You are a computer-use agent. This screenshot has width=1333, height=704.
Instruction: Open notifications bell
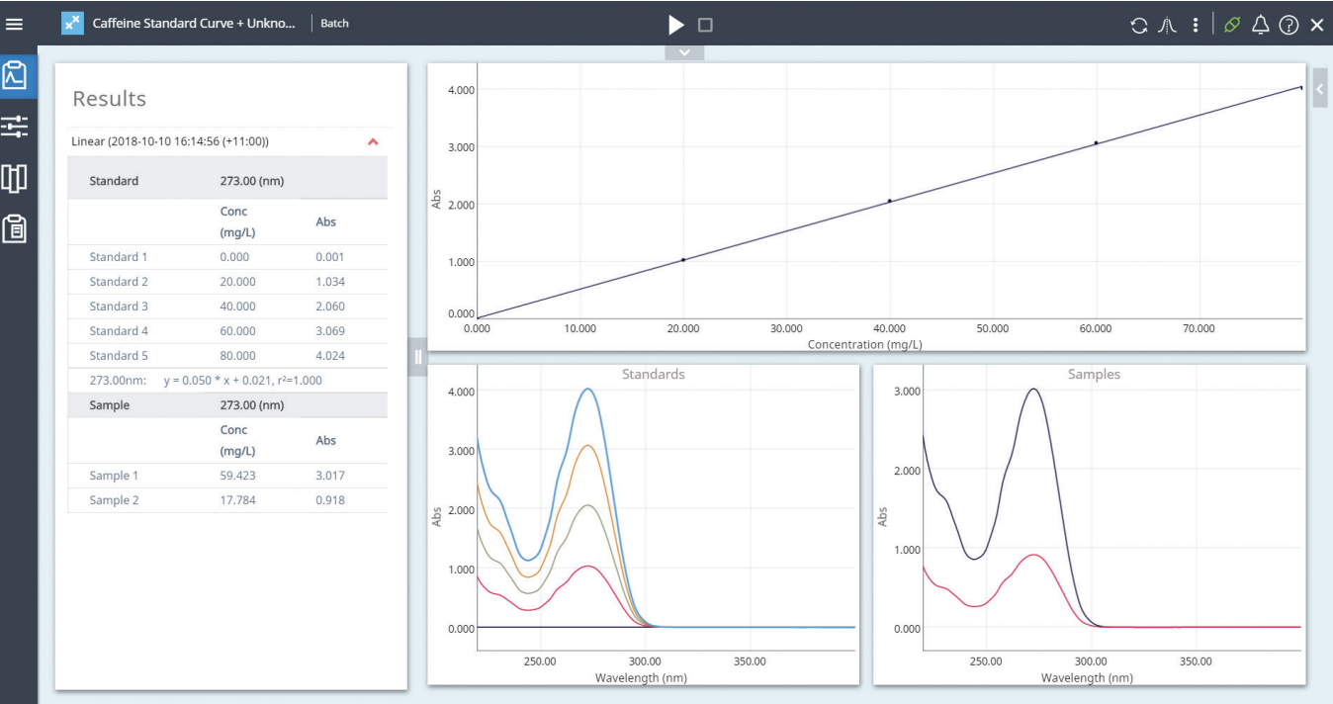coord(1260,25)
